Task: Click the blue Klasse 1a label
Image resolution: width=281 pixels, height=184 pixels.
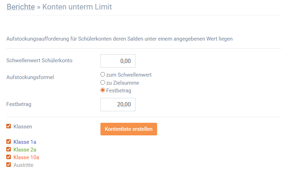Action: coord(25,142)
